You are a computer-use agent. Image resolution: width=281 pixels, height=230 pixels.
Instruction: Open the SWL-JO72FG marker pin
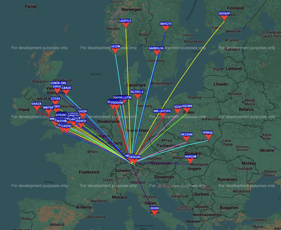162,116
